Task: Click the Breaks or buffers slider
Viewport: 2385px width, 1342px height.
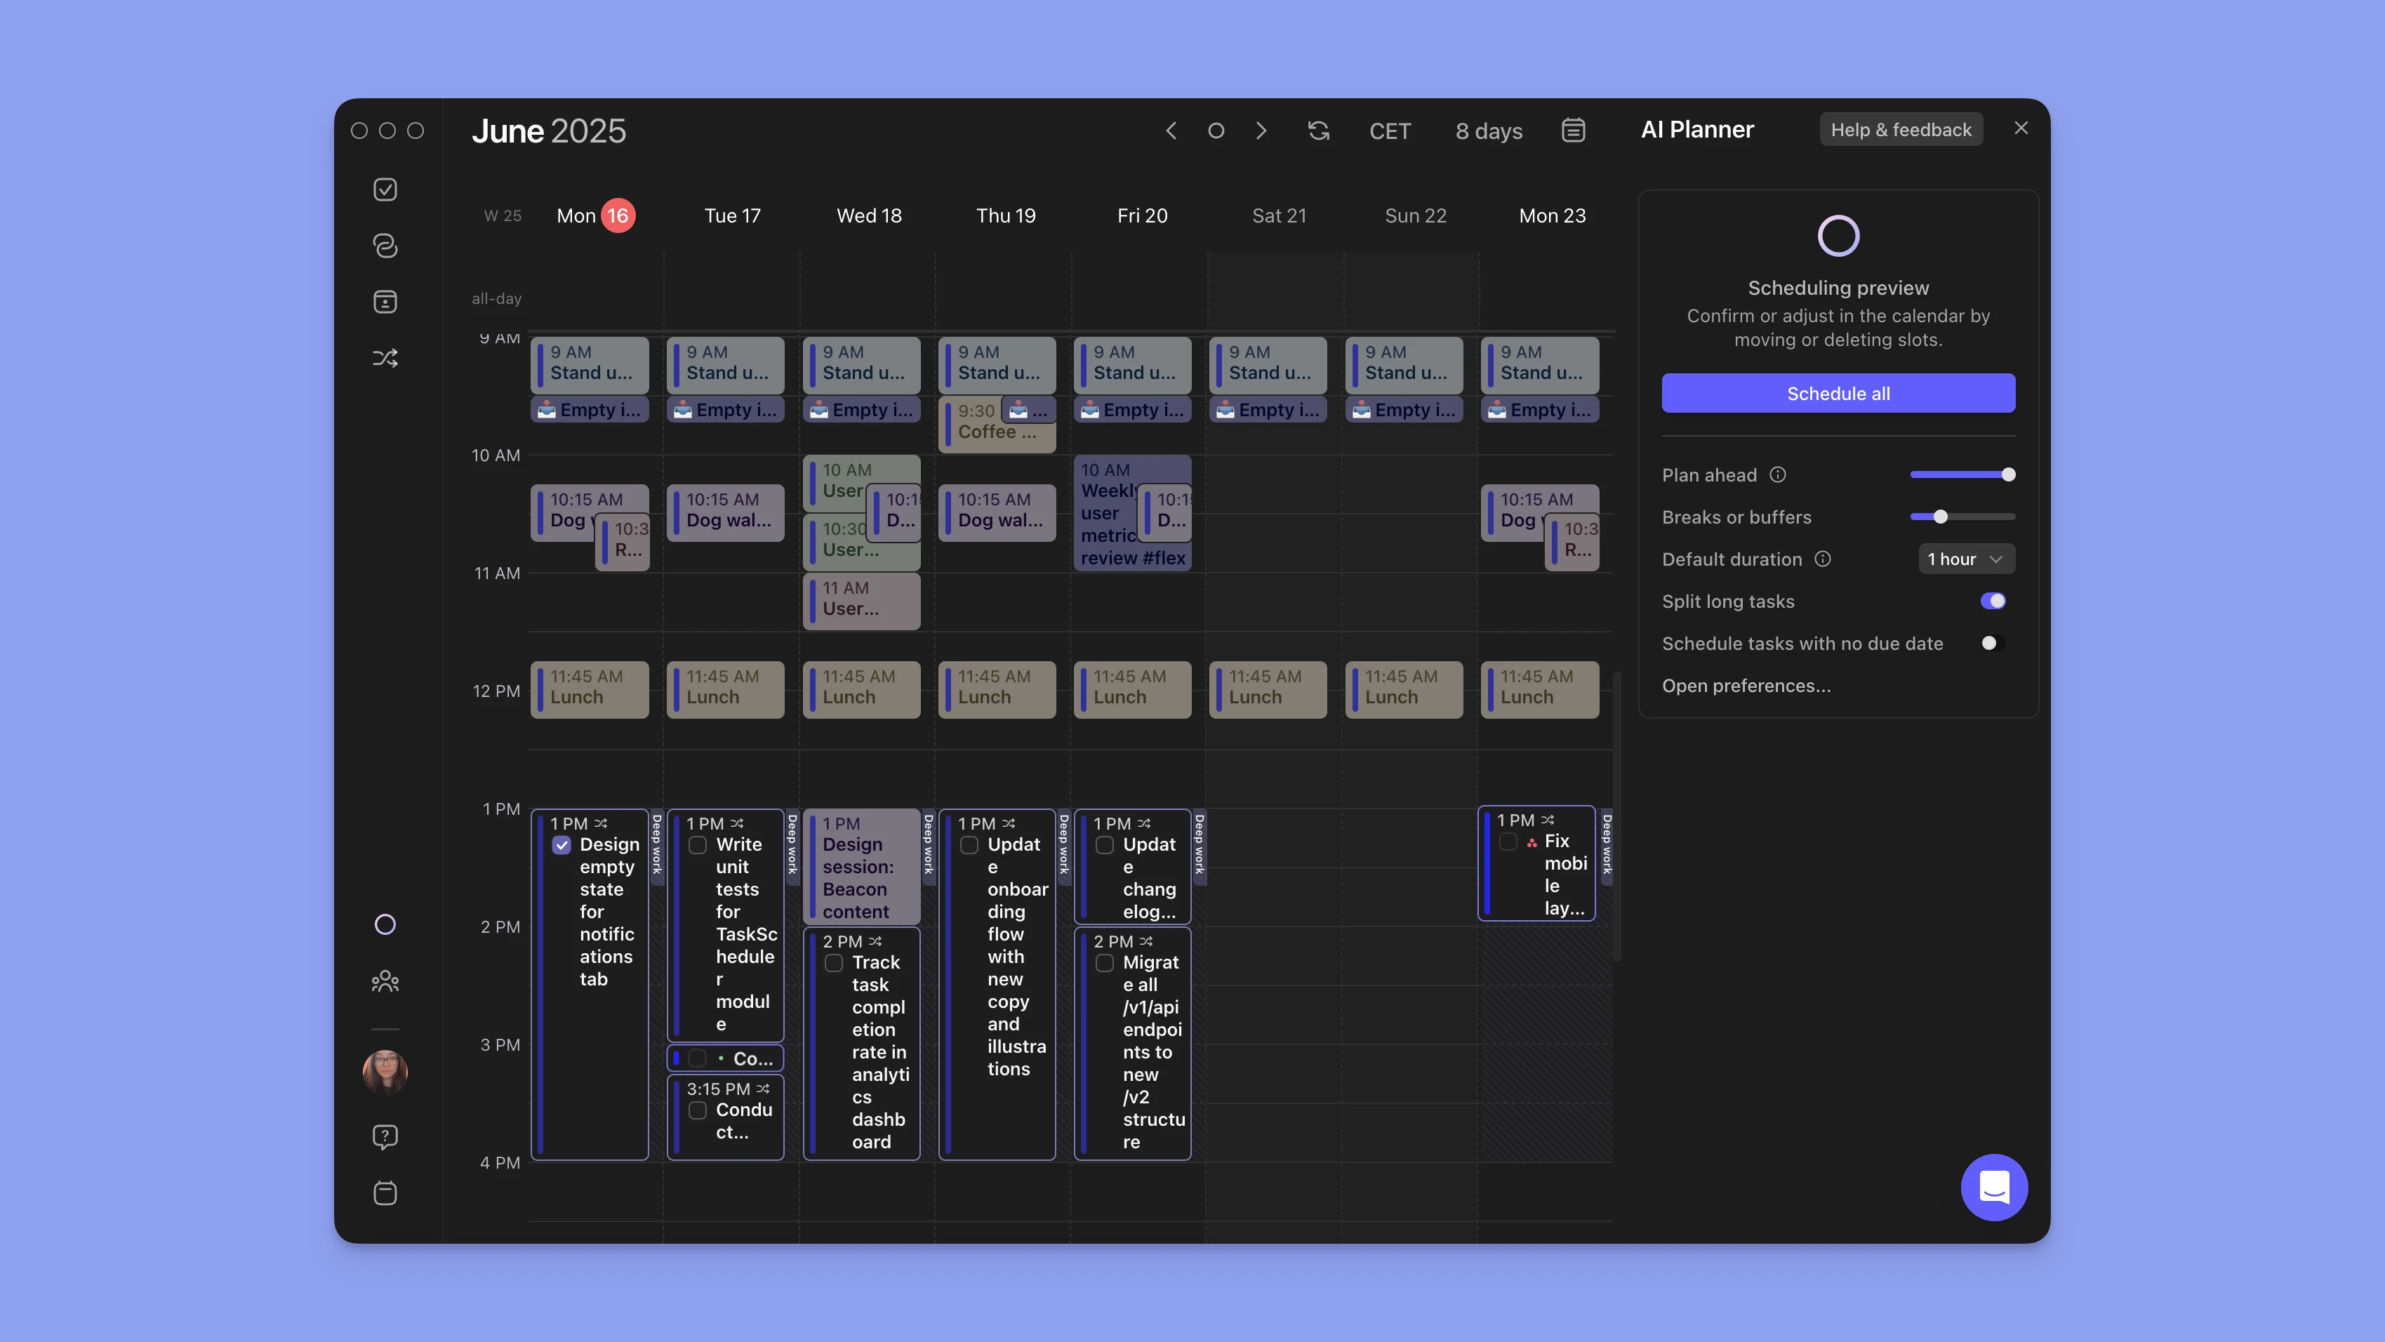Action: pyautogui.click(x=1962, y=517)
